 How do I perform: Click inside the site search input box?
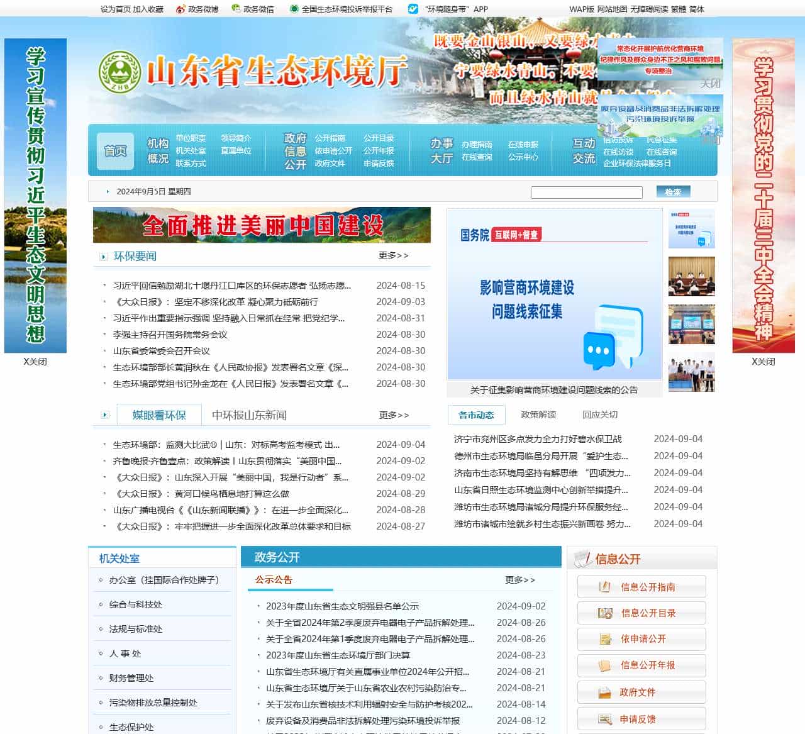[x=586, y=192]
